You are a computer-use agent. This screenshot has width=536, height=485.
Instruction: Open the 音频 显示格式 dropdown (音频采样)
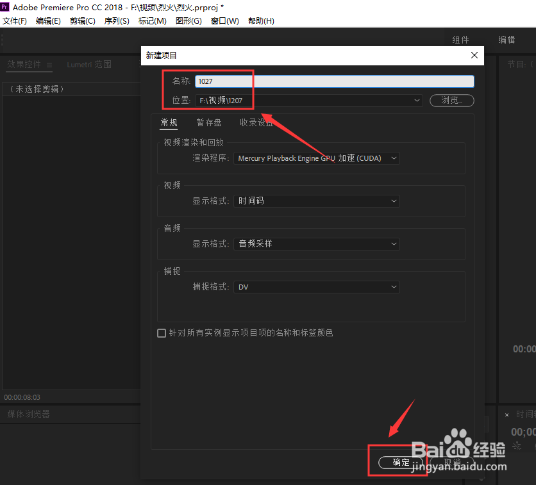pyautogui.click(x=317, y=244)
